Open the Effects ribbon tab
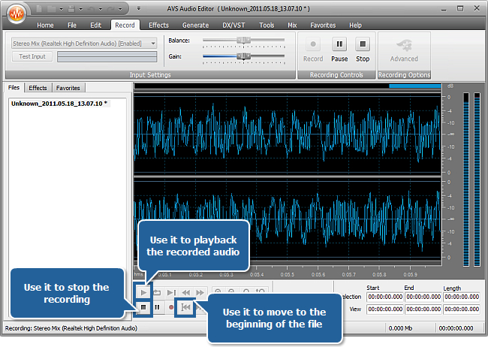The height and width of the screenshot is (347, 488). coord(158,26)
